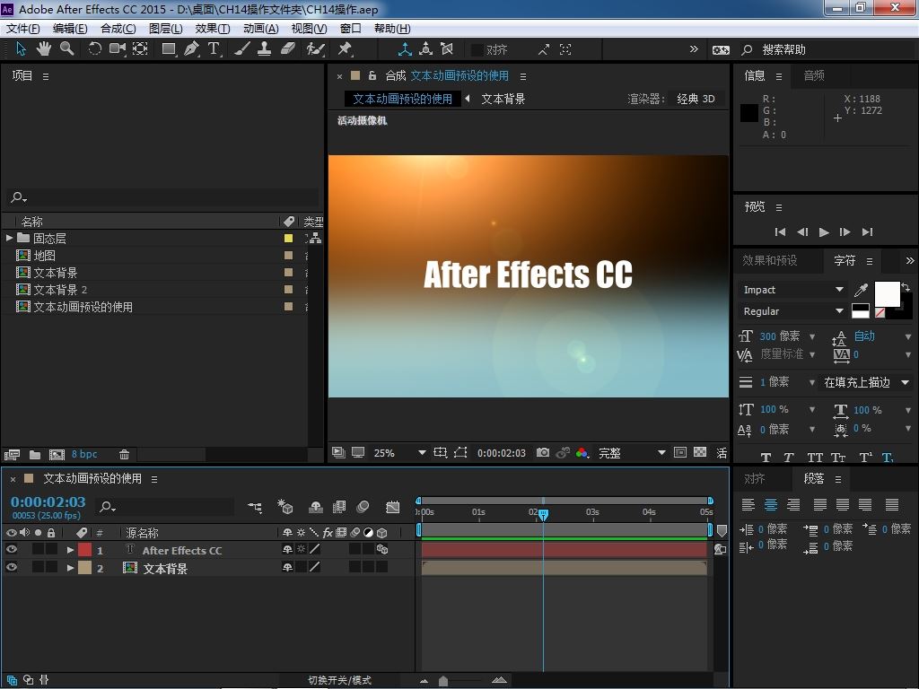Image resolution: width=919 pixels, height=689 pixels.
Task: Delete selected project item with trash icon
Action: 124,455
